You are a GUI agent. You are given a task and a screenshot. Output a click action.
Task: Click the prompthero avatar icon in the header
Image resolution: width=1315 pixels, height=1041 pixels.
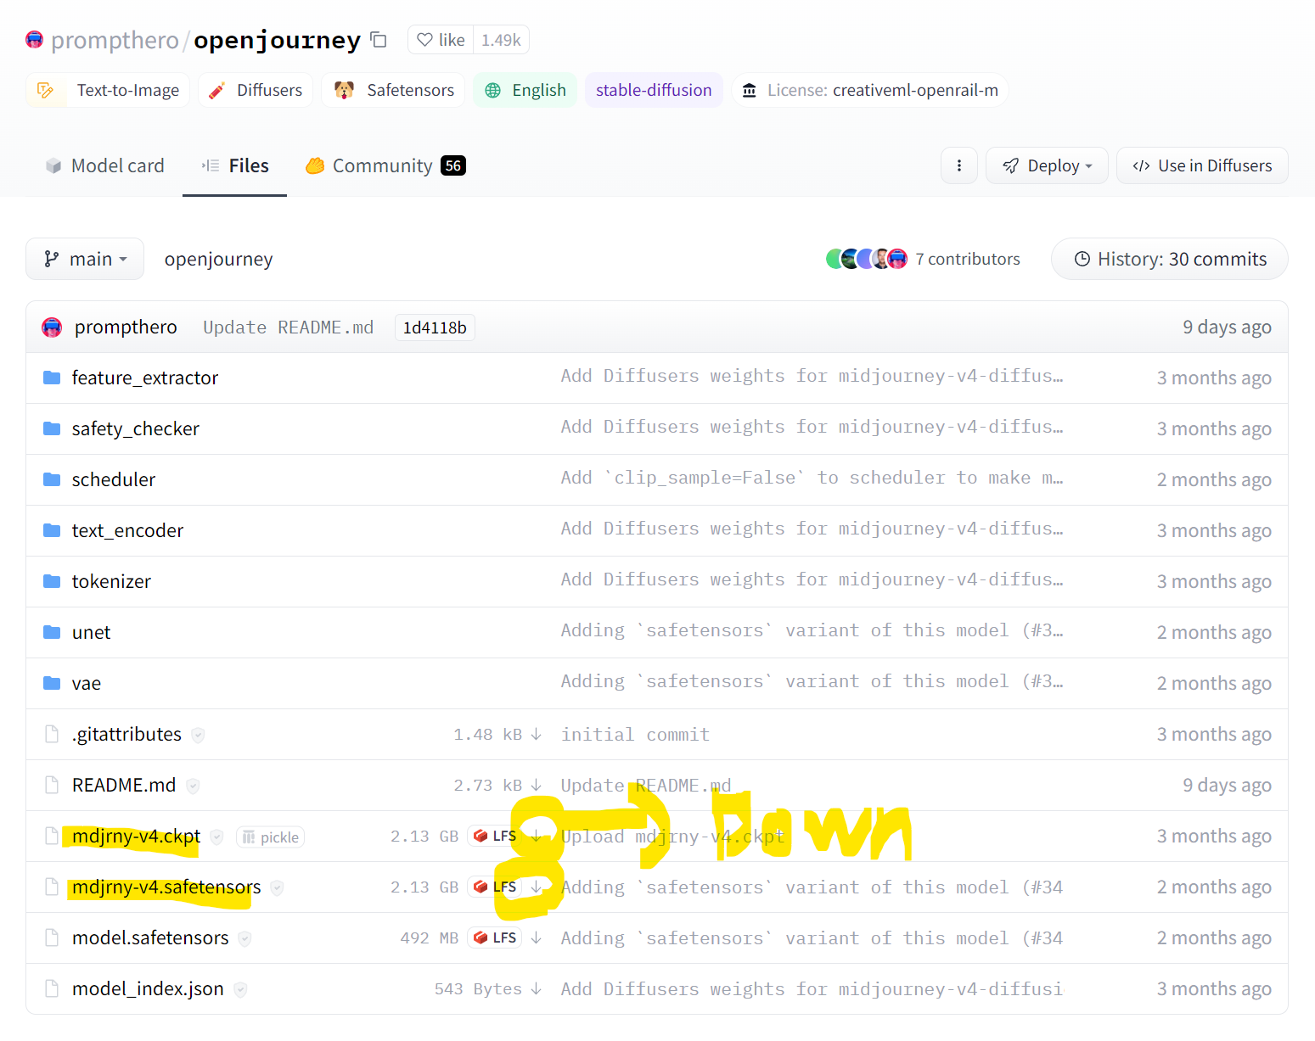pos(35,39)
